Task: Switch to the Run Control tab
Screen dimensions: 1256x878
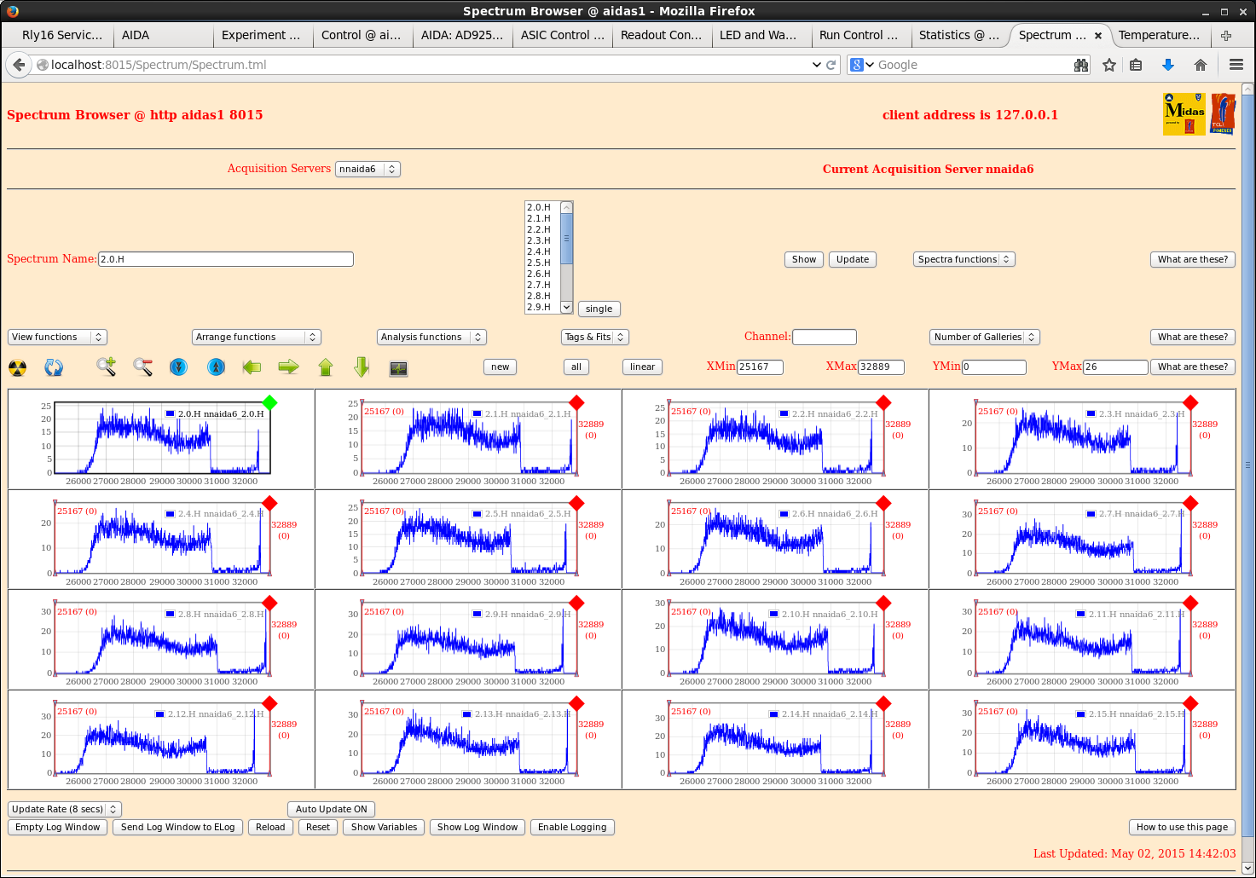Action: click(859, 35)
